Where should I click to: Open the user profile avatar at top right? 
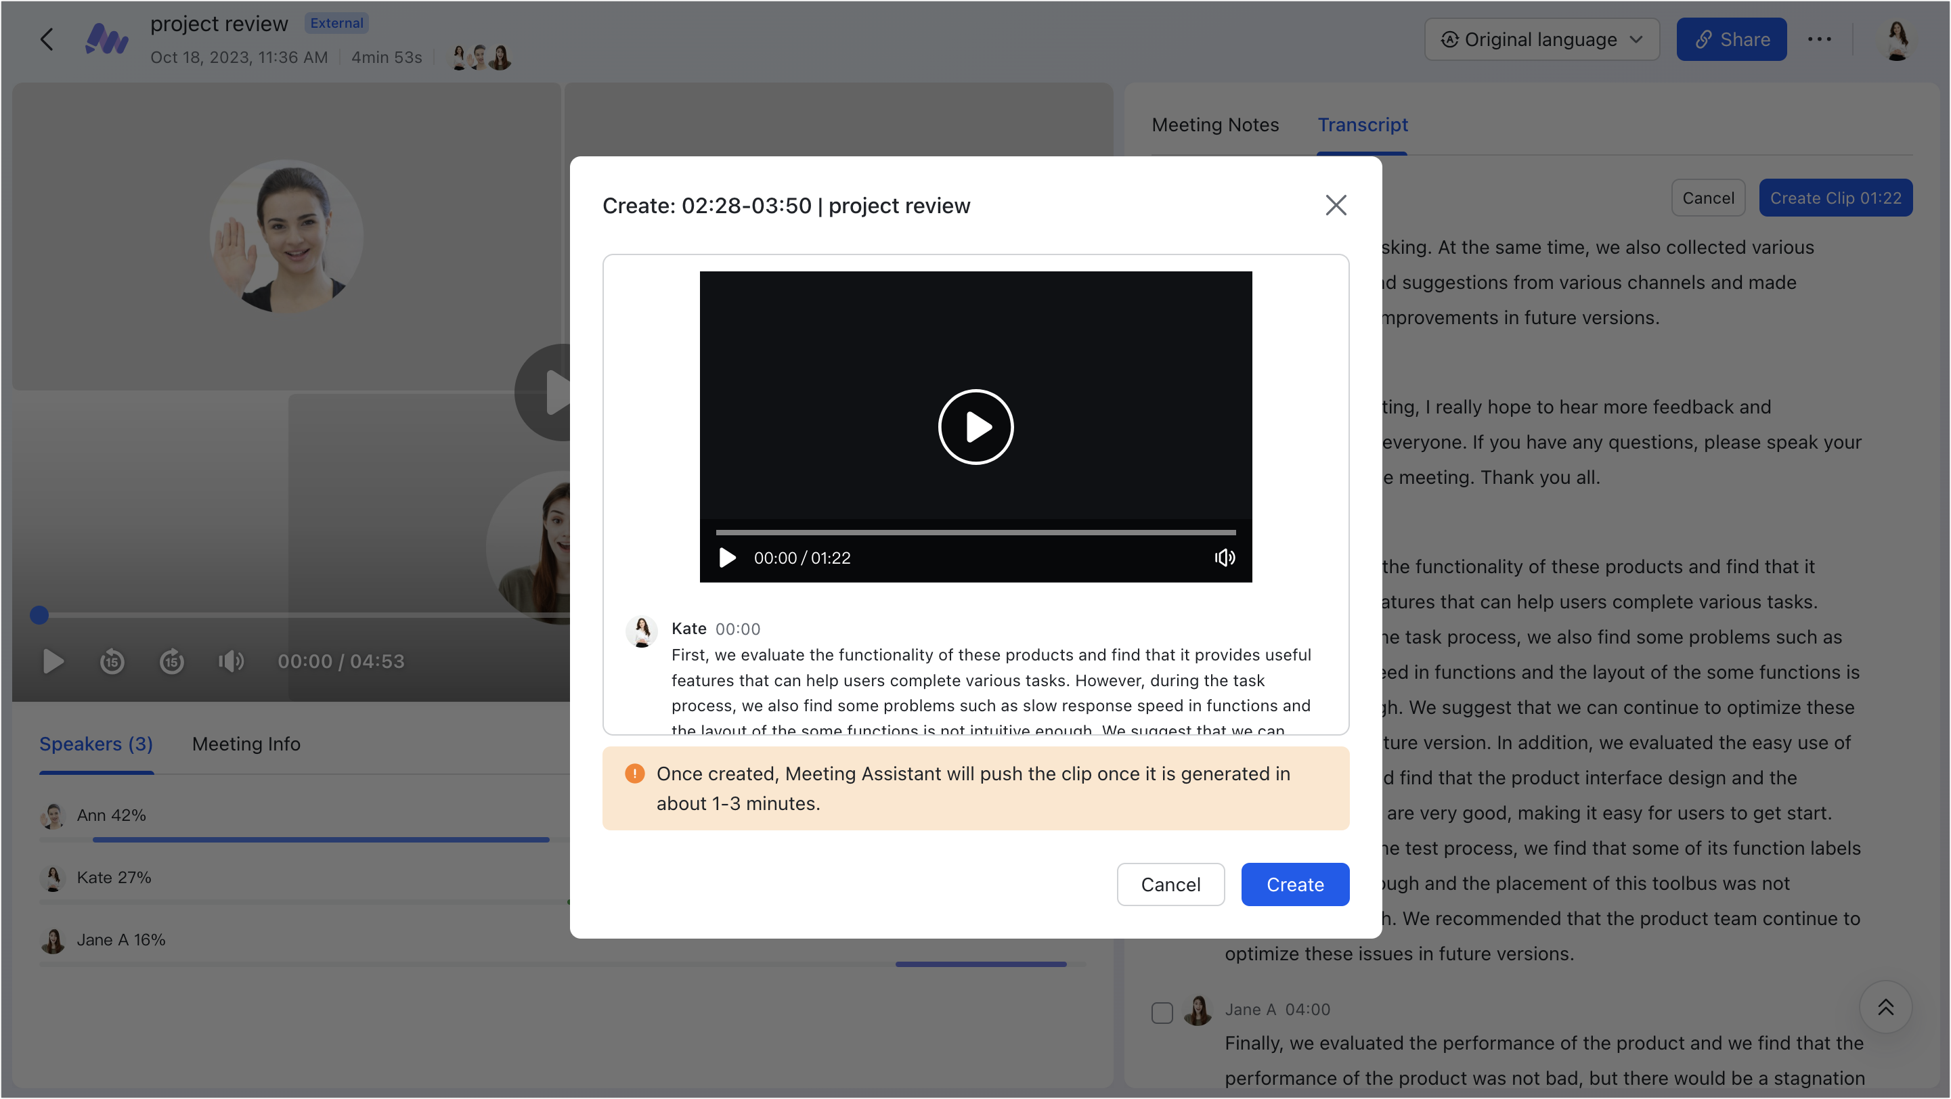[1898, 39]
